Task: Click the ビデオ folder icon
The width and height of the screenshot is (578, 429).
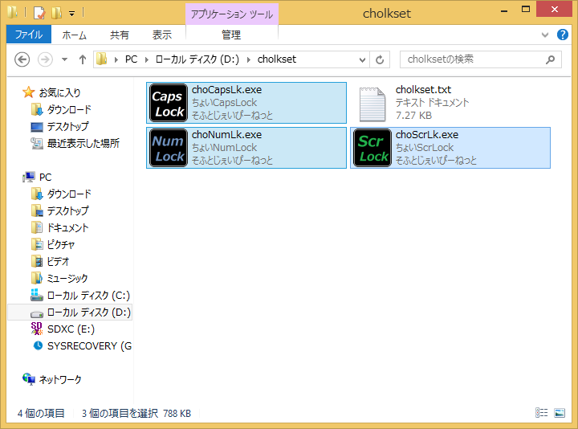Action: click(36, 261)
